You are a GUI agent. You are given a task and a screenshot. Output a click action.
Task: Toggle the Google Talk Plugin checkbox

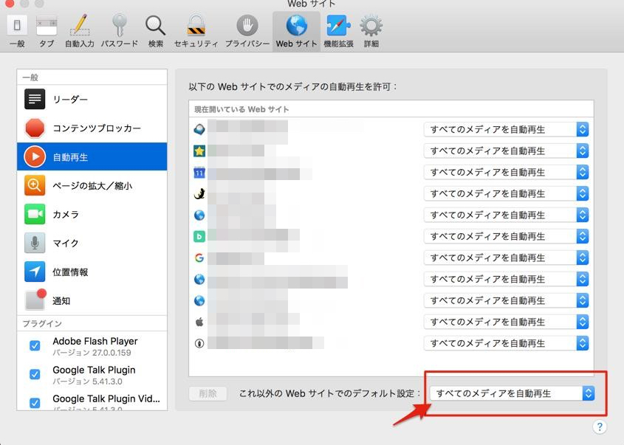[35, 374]
